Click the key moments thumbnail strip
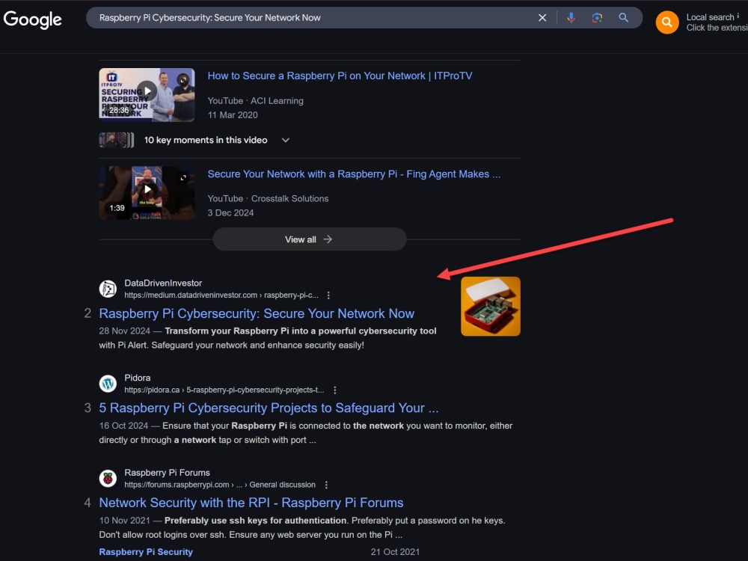748x561 pixels. (x=117, y=141)
